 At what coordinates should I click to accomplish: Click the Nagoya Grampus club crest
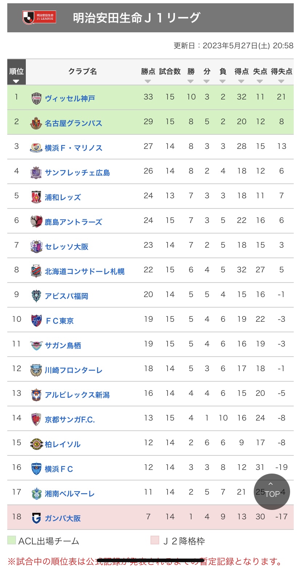click(x=36, y=123)
